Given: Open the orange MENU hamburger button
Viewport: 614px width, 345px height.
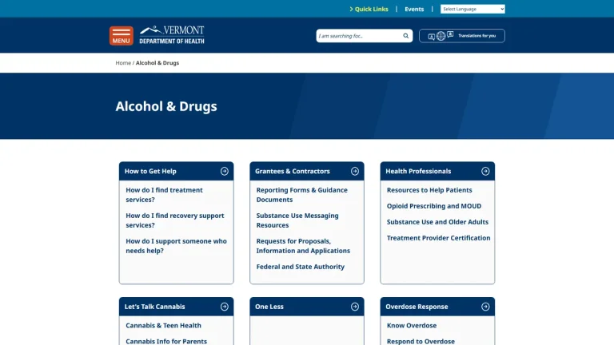Looking at the screenshot, I should tap(121, 36).
